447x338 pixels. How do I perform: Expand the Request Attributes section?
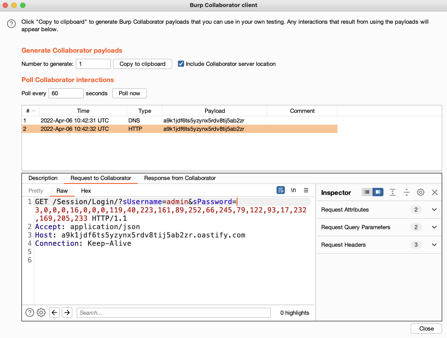pyautogui.click(x=434, y=210)
